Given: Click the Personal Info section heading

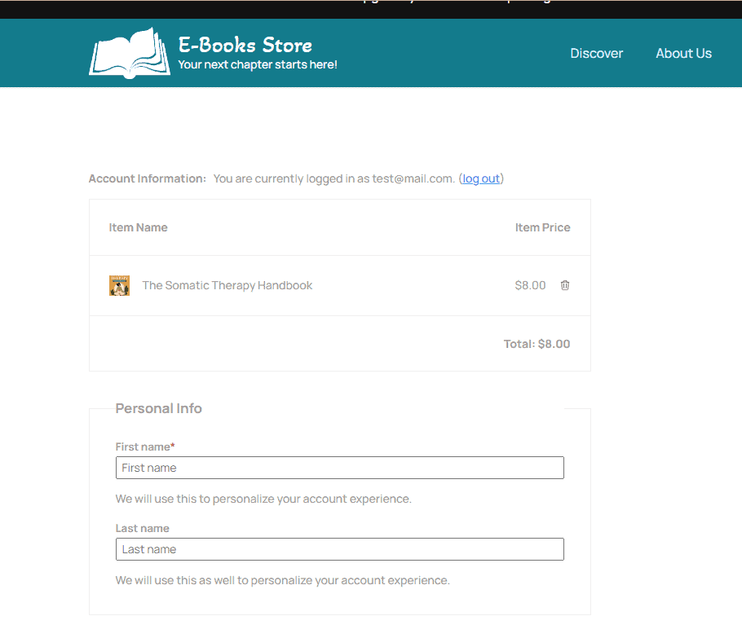Looking at the screenshot, I should pyautogui.click(x=158, y=408).
